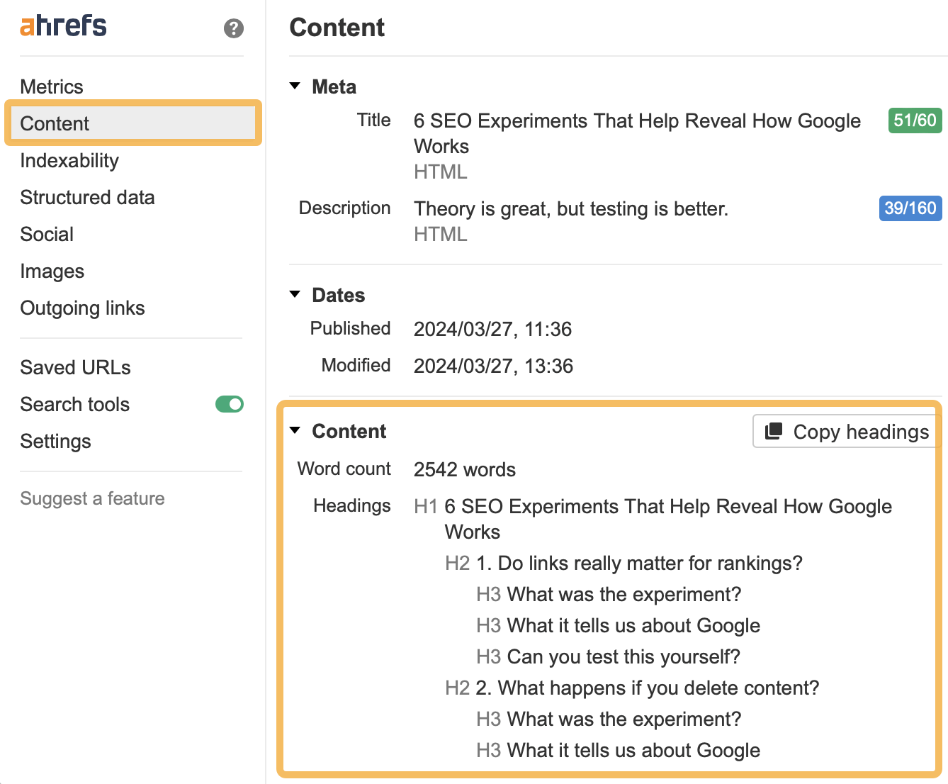948x784 pixels.
Task: Click the green 51/60 title length badge
Action: pyautogui.click(x=914, y=121)
